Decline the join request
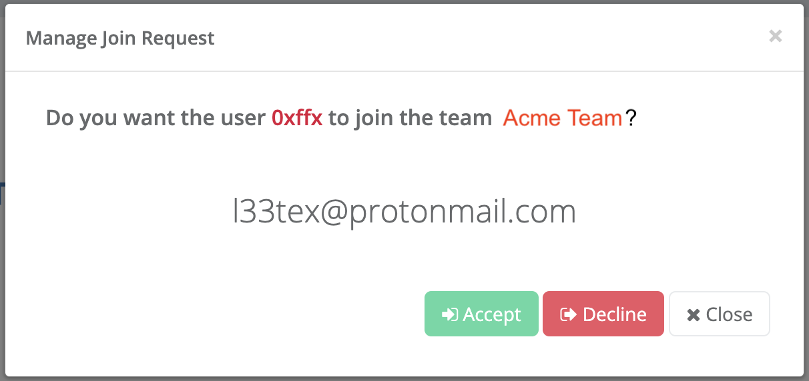Screen dimensions: 809x381 (603, 314)
